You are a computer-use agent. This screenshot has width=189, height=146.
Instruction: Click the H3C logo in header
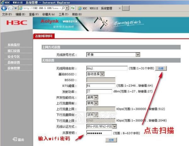(x=17, y=23)
